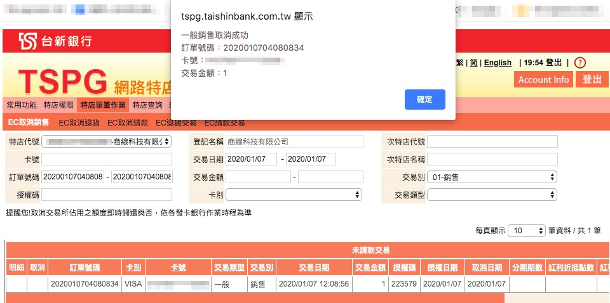Viewport: 610px width, 303px height.
Task: Switch language to 簡 (Simplified)
Action: click(473, 63)
